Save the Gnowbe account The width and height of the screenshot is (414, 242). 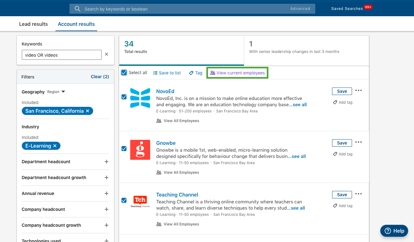tap(342, 143)
